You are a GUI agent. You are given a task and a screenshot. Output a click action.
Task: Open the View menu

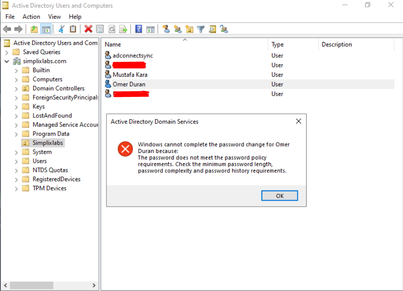54,17
